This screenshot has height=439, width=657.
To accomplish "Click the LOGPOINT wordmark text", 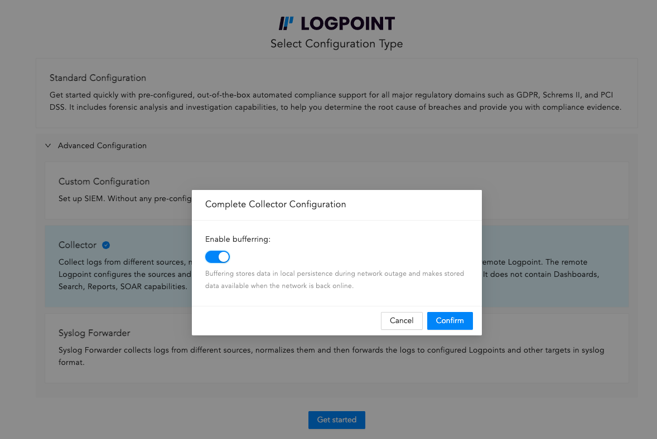I will click(x=347, y=23).
